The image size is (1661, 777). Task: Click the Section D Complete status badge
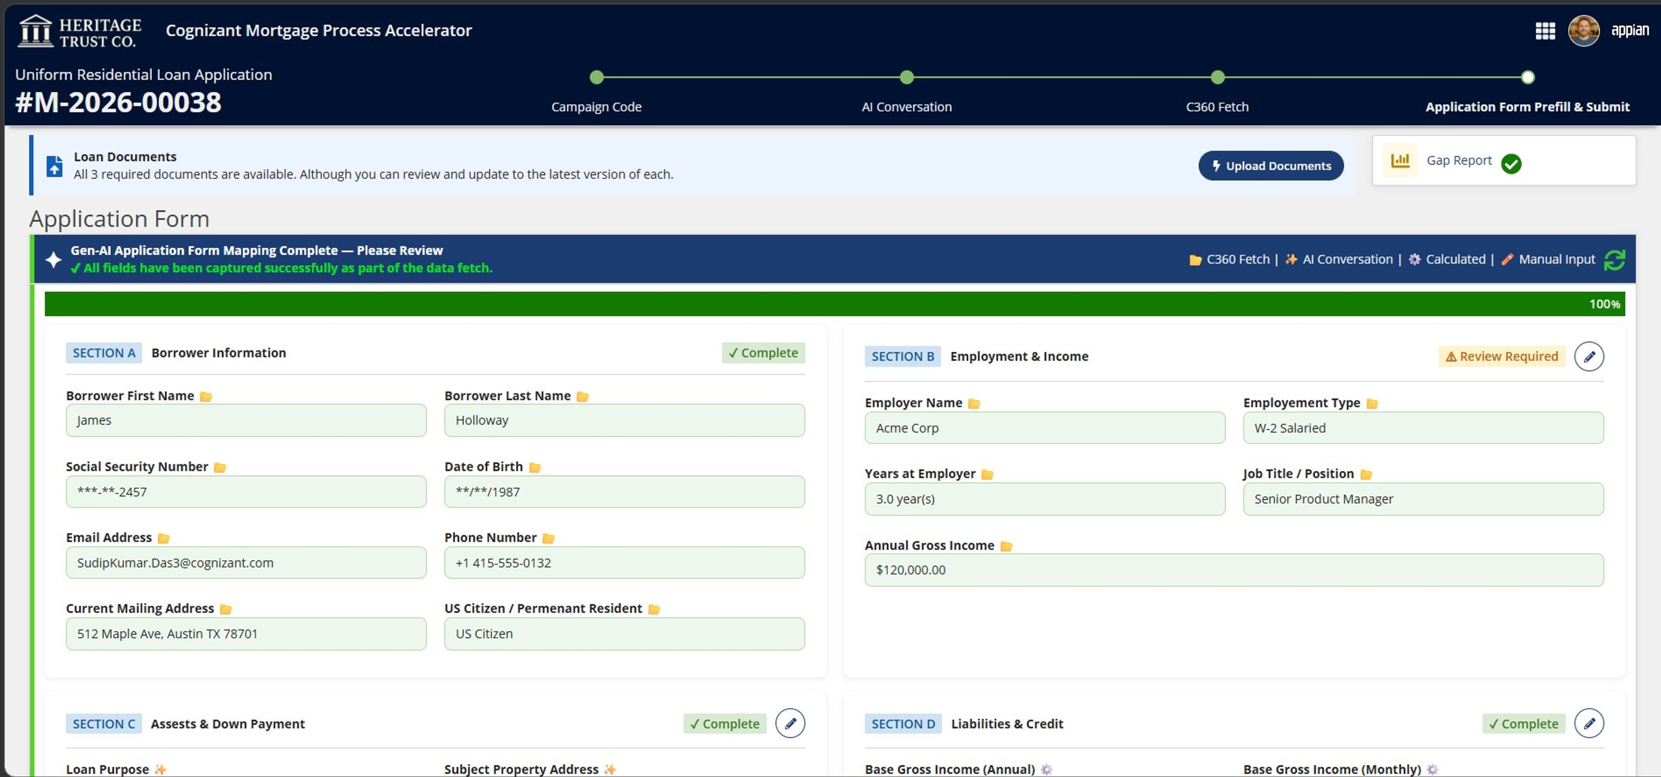[1523, 723]
